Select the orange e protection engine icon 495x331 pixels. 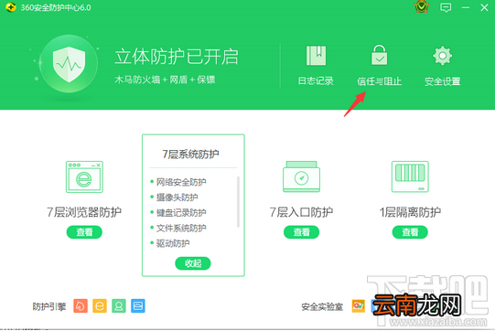pos(100,305)
